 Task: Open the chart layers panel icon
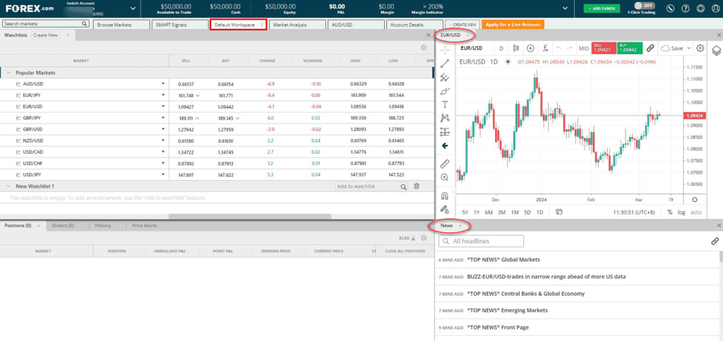(716, 49)
